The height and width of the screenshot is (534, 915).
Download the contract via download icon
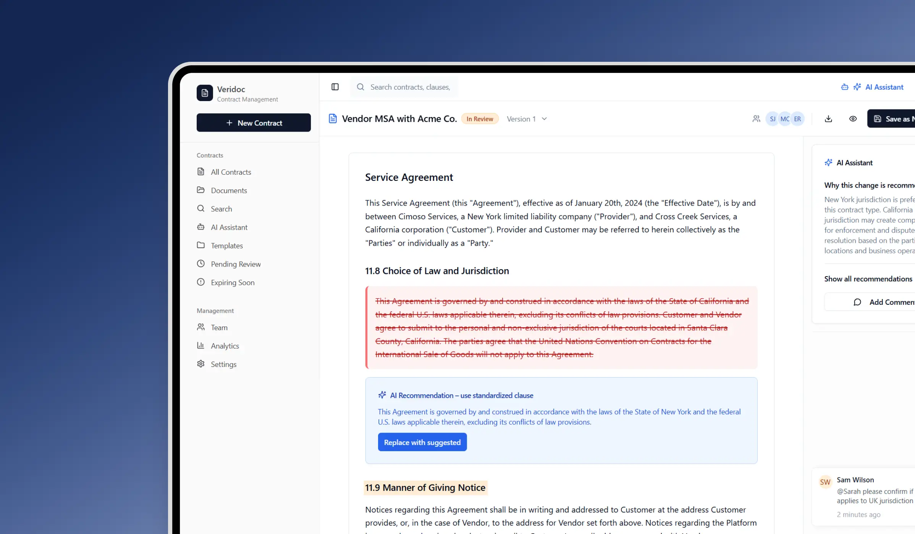pos(828,119)
